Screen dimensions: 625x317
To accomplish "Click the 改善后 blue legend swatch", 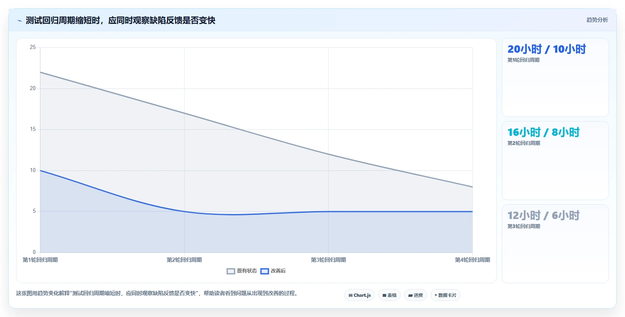I will 265,271.
